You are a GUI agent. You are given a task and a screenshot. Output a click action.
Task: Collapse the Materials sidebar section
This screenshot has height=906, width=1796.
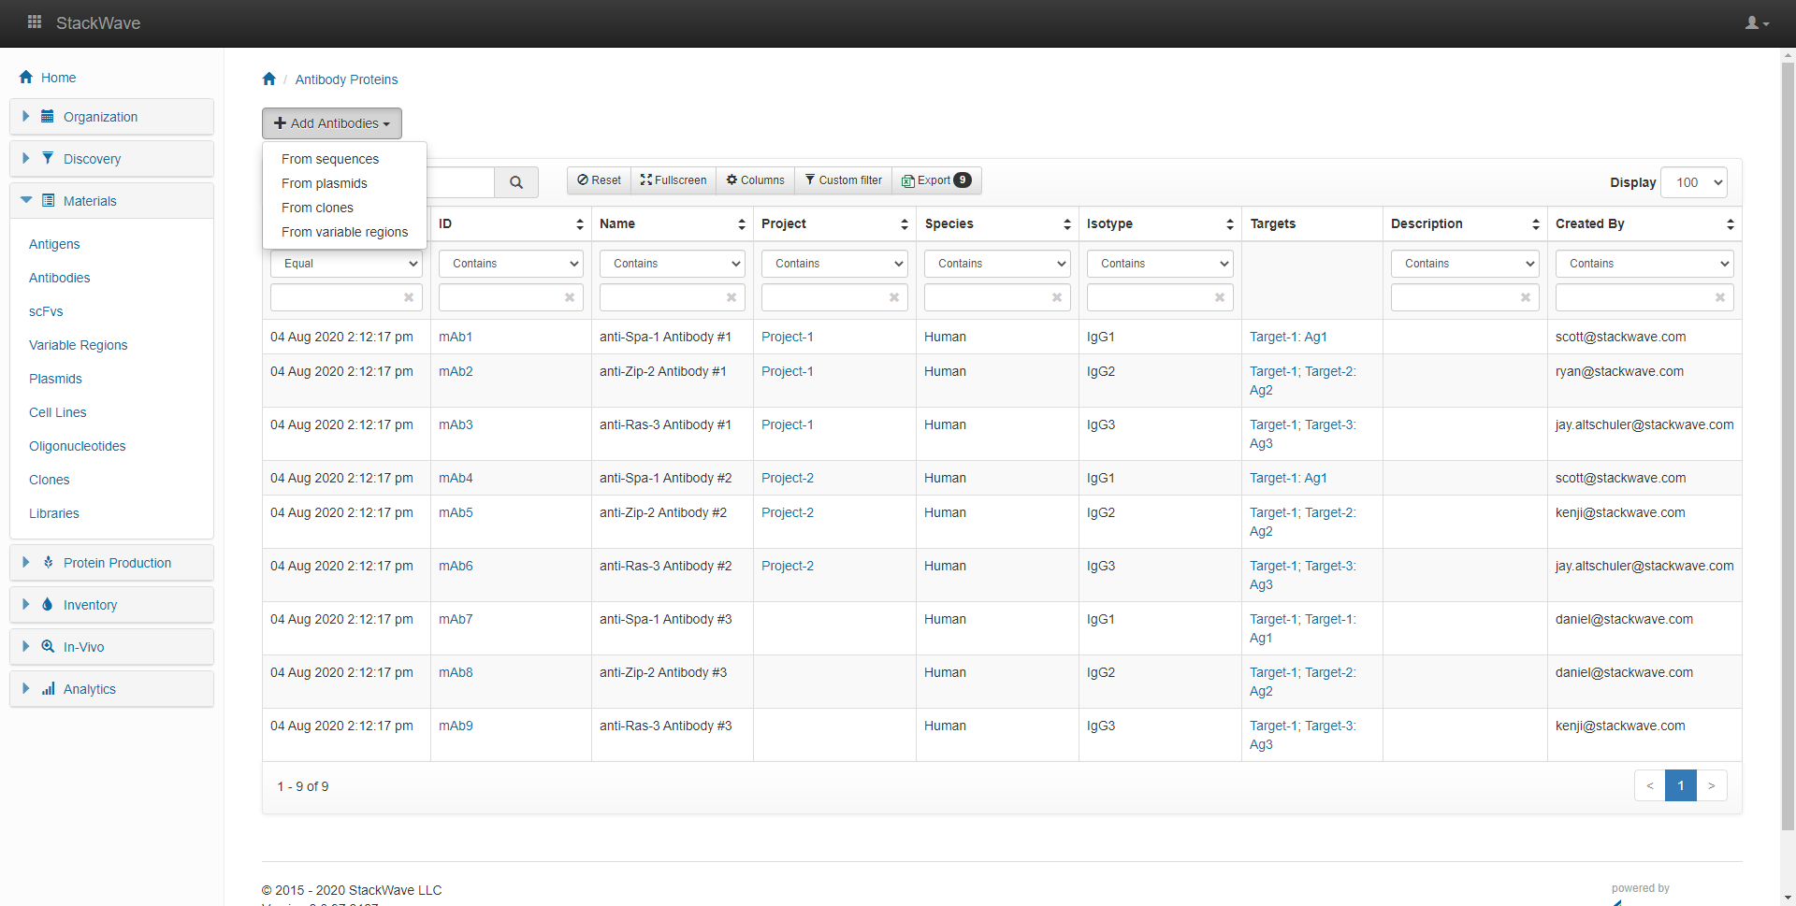90,201
